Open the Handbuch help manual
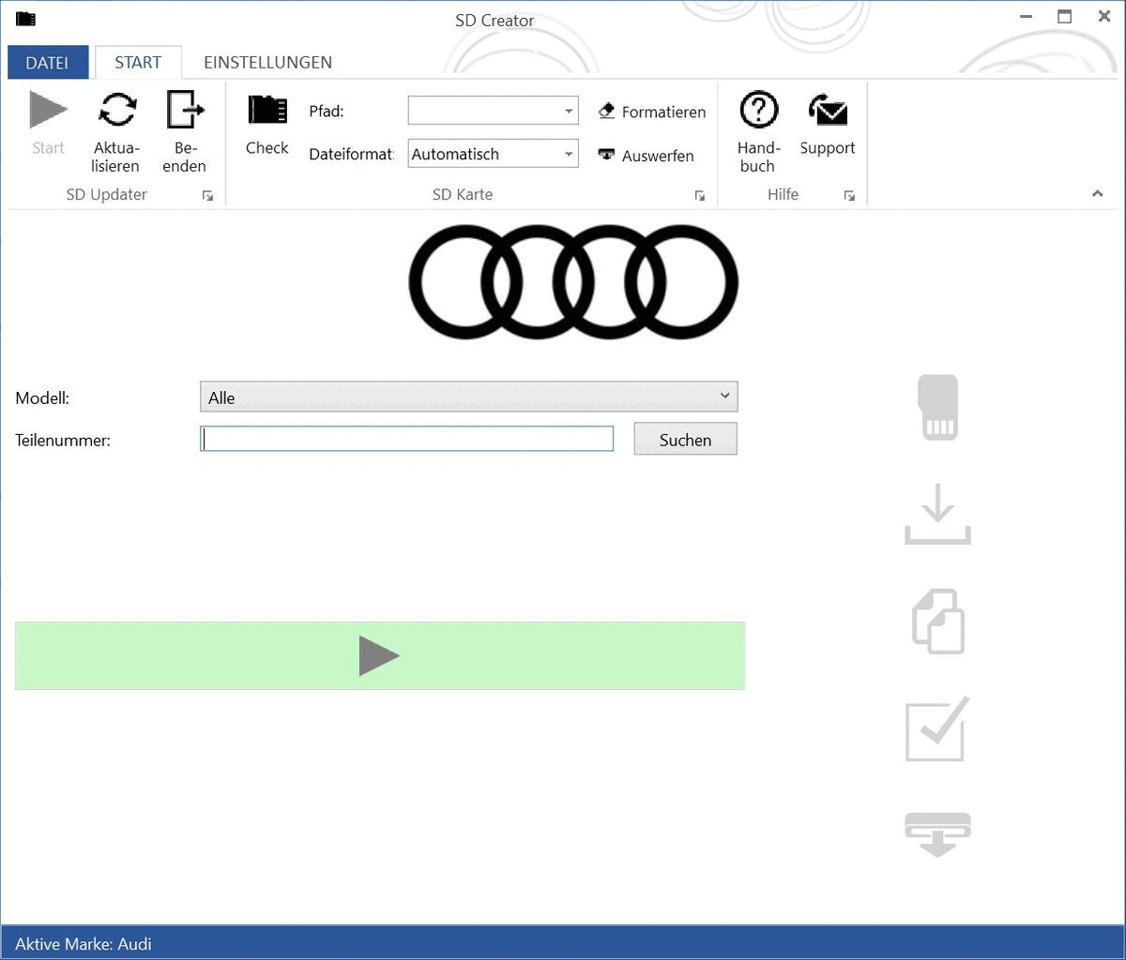Image resolution: width=1126 pixels, height=960 pixels. point(758,111)
